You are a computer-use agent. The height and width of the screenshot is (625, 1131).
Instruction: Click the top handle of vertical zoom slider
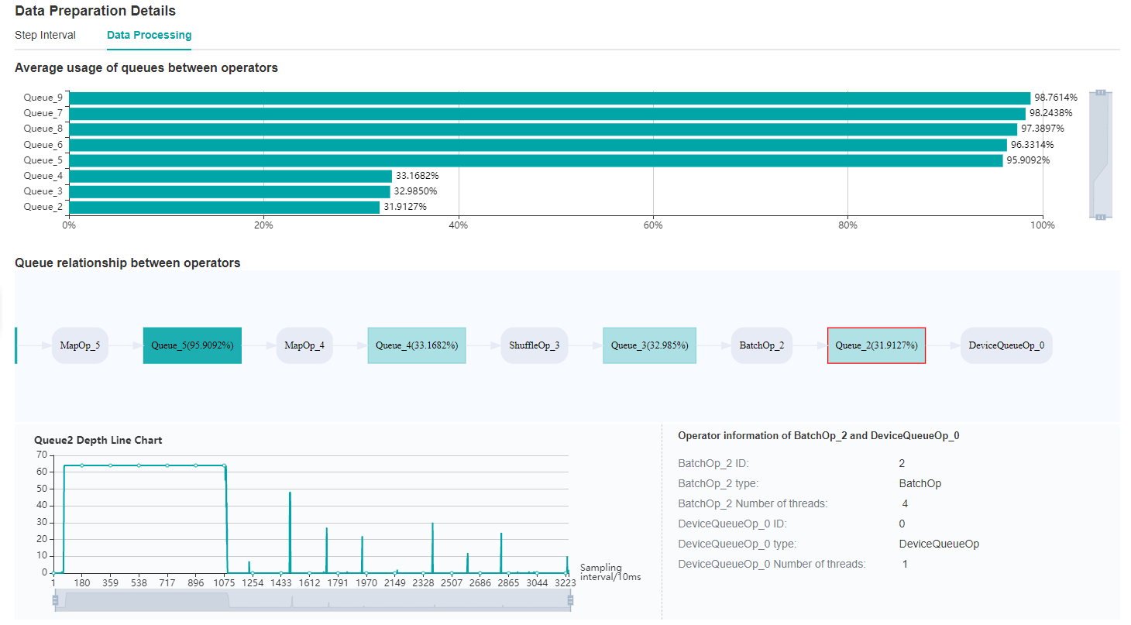1100,93
